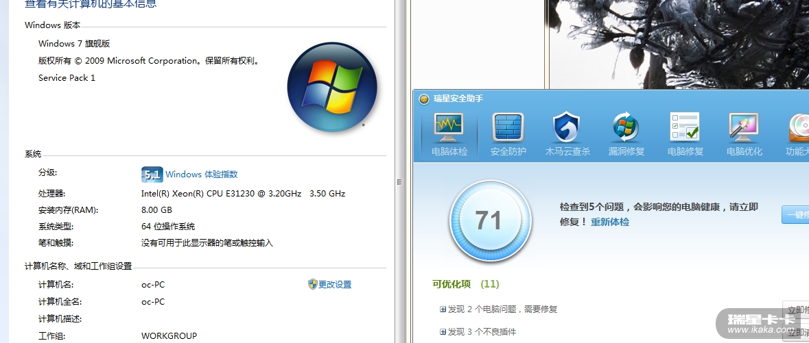
Task: Open the 安全防护 firewall icon
Action: [x=508, y=128]
